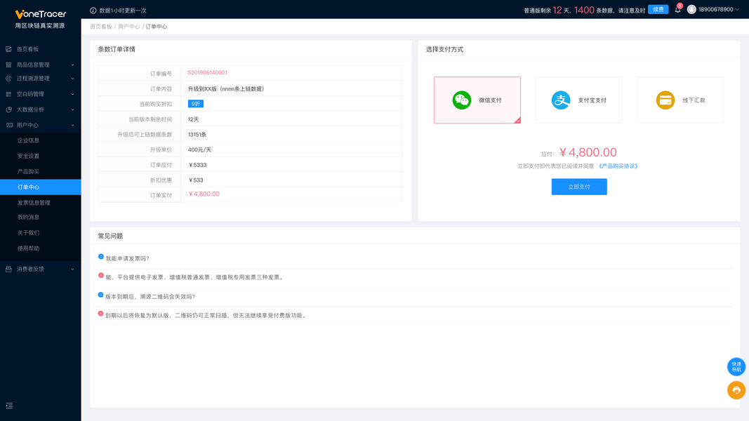
Task: Click the 过程溯源管理 sidebar icon
Action: [8, 79]
